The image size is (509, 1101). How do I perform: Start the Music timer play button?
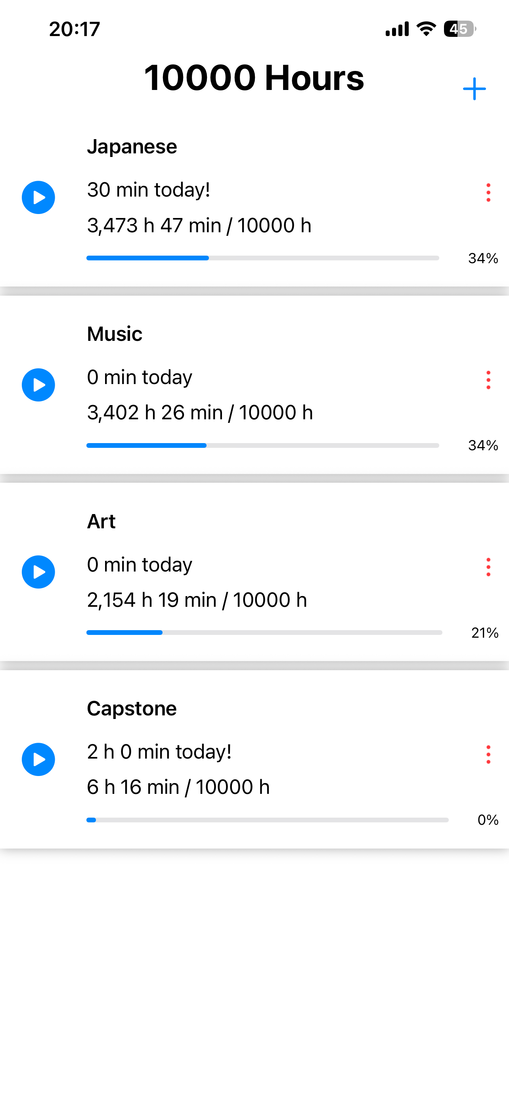click(x=38, y=385)
